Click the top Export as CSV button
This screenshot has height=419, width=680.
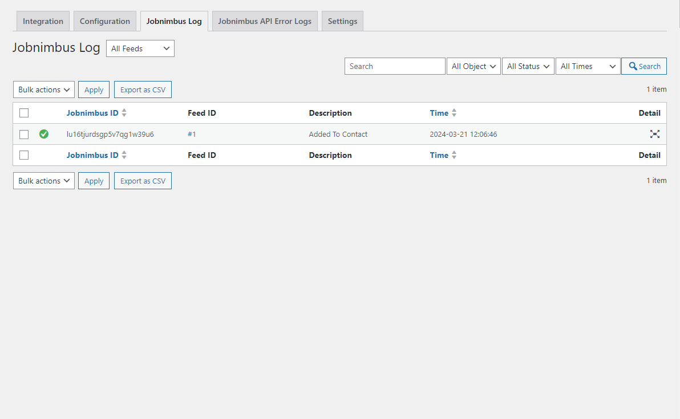(143, 90)
